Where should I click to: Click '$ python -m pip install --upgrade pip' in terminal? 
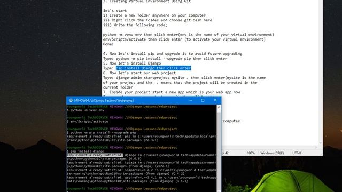[102, 133]
